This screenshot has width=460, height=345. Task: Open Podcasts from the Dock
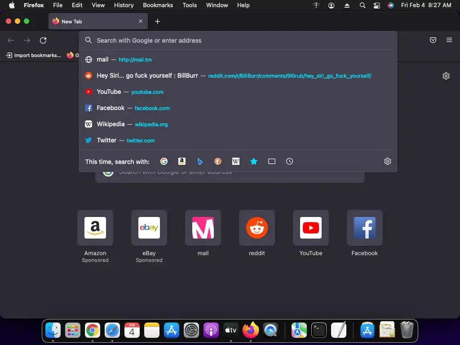tap(211, 330)
